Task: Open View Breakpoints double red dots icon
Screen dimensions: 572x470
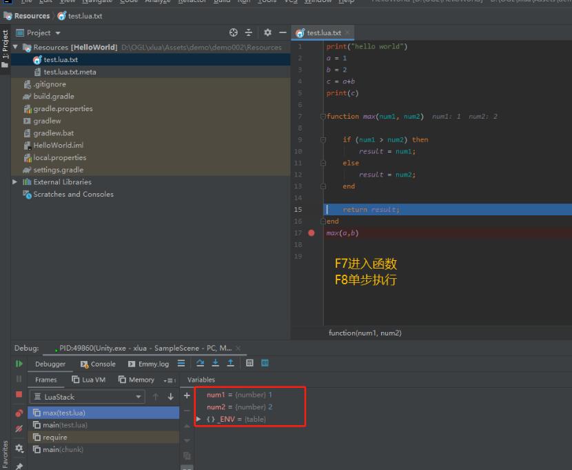Action: (19, 413)
